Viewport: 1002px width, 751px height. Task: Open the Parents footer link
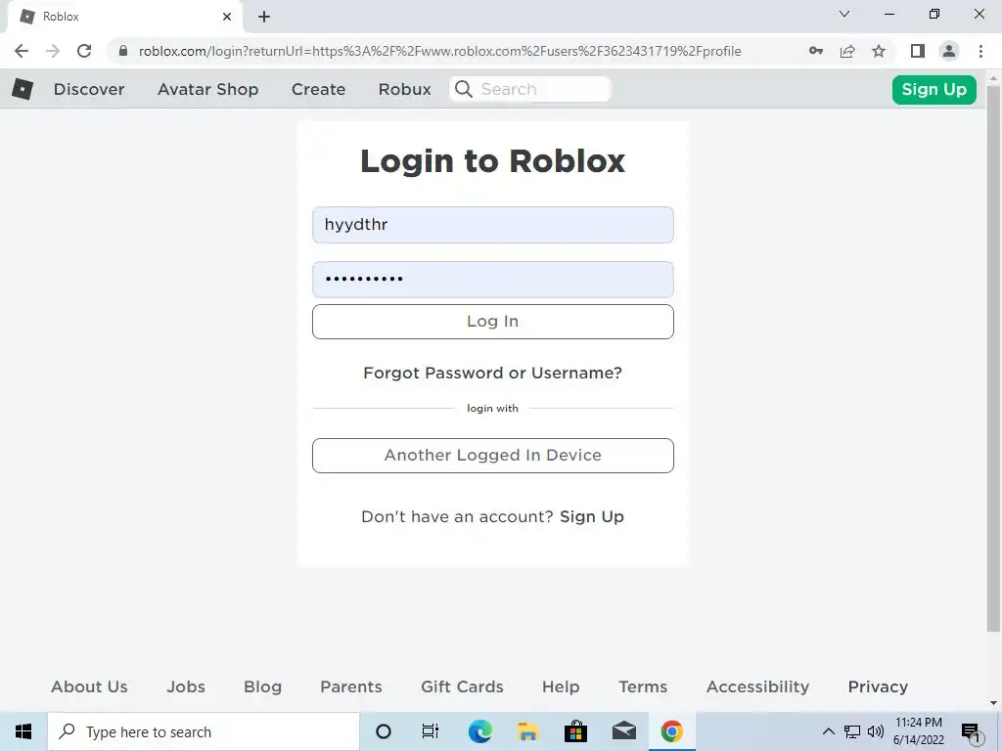click(351, 686)
